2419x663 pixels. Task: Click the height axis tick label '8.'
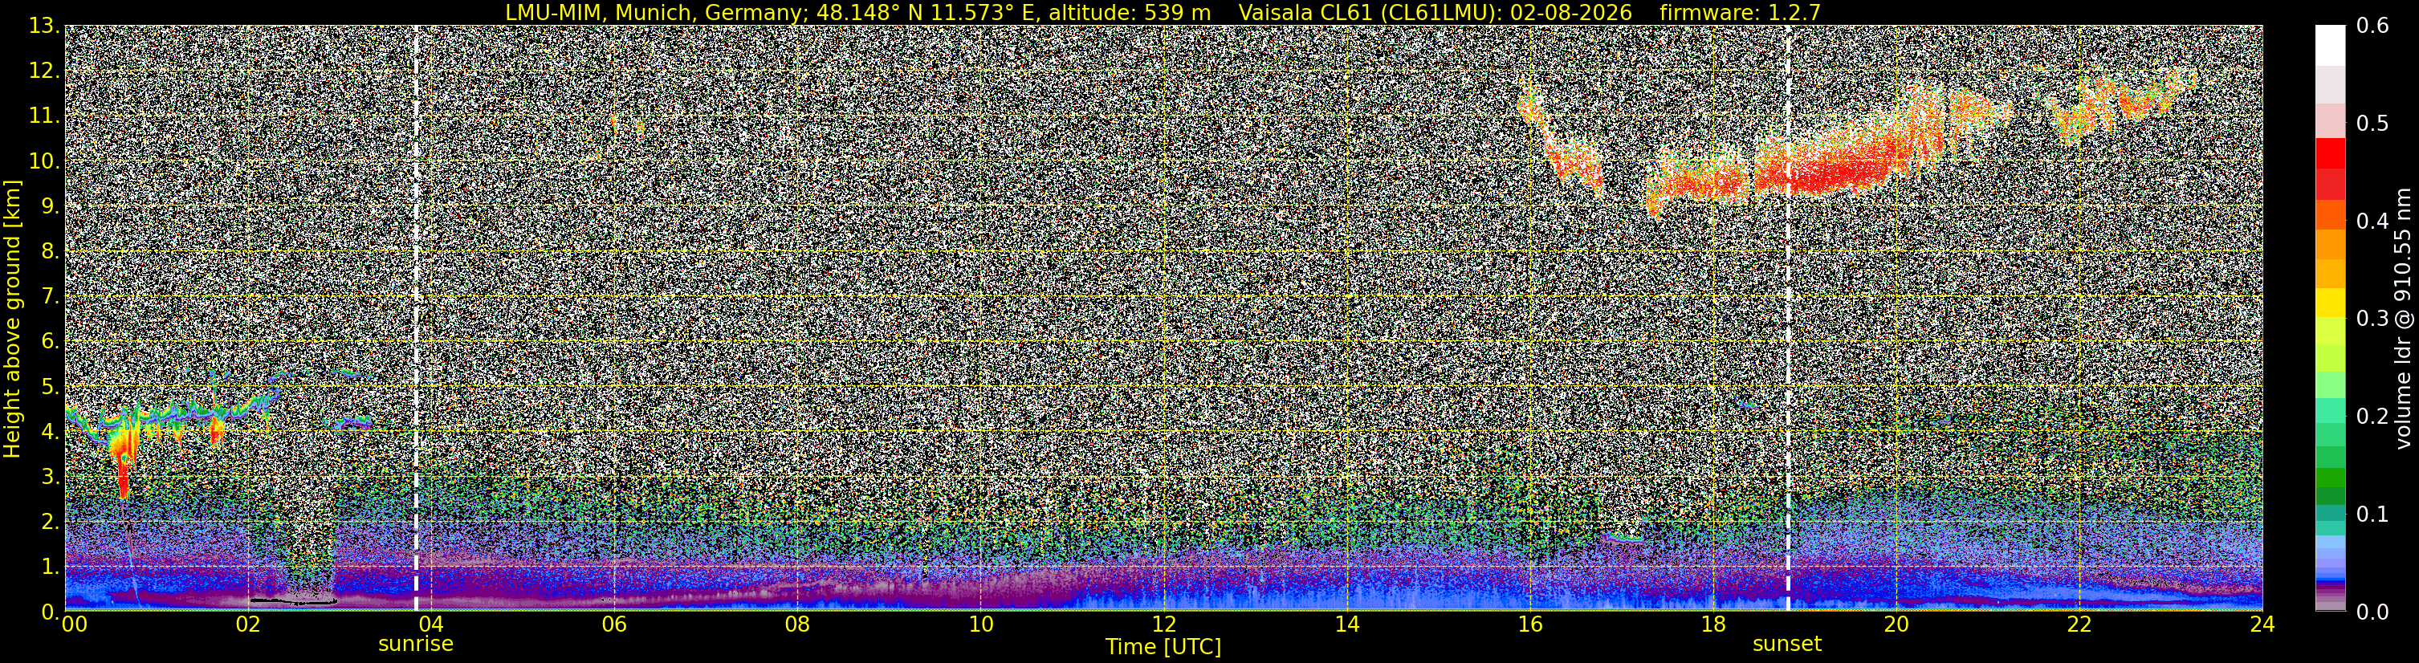49,250
